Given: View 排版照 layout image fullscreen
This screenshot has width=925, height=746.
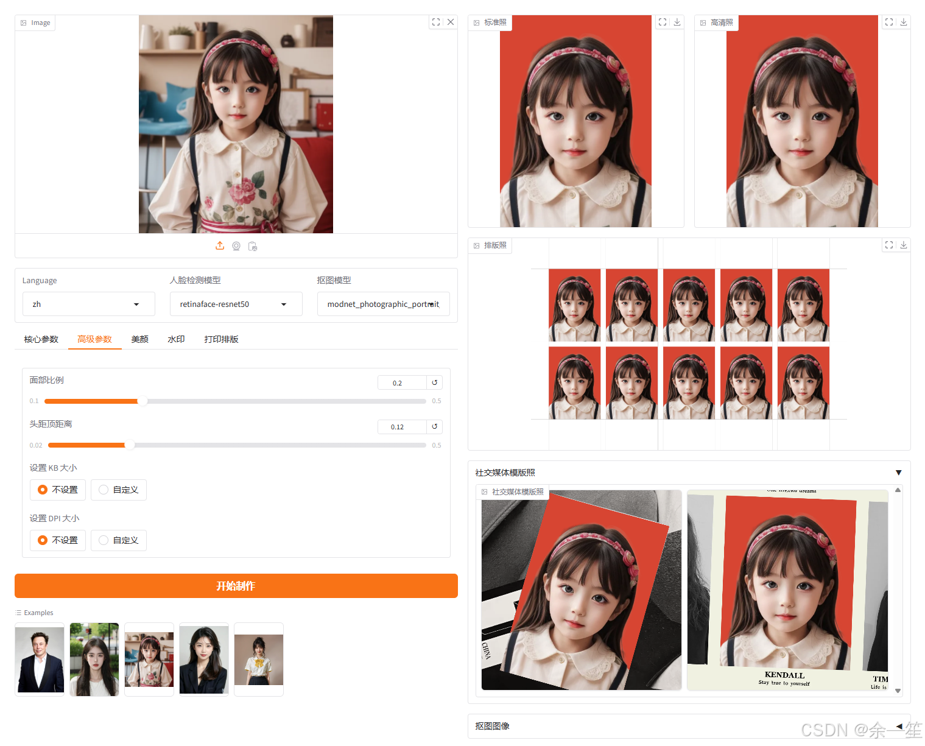Looking at the screenshot, I should [889, 245].
